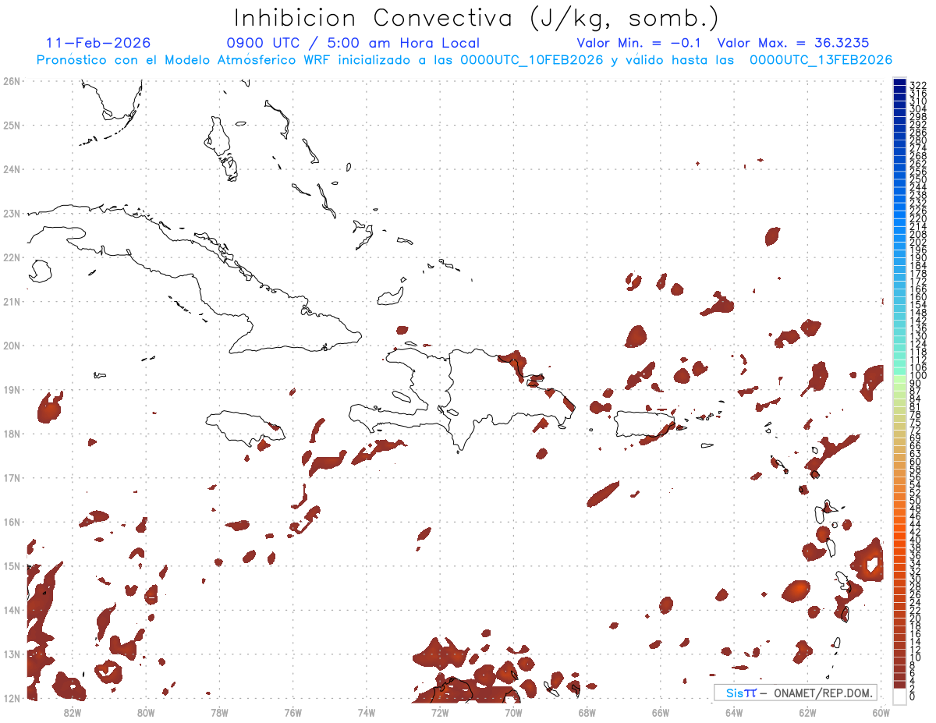Image resolution: width=936 pixels, height=723 pixels.
Task: Click the 21N latitude label
Action: click(x=12, y=301)
